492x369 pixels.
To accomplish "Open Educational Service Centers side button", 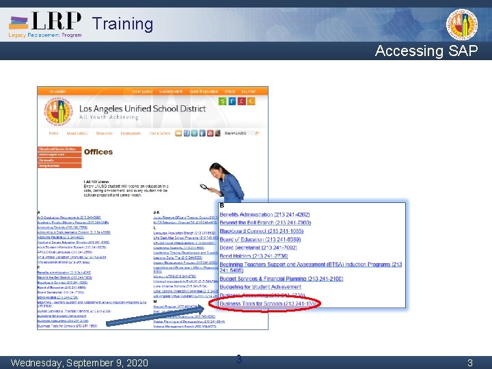I will (59, 149).
